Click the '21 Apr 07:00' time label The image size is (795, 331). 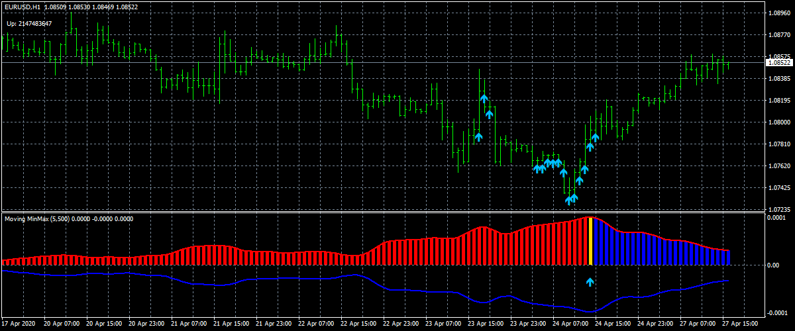pos(189,324)
